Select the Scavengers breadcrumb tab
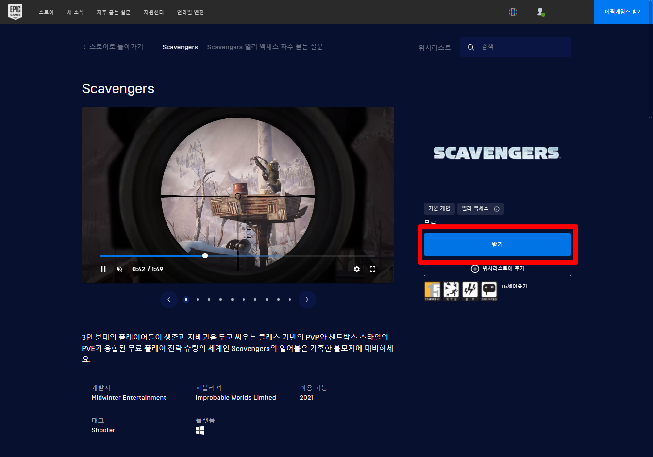The width and height of the screenshot is (653, 457). coord(180,47)
